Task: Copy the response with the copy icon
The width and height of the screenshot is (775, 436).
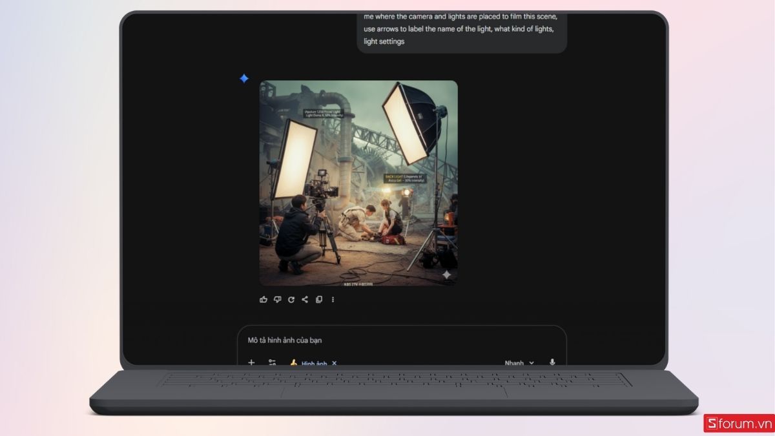Action: click(319, 300)
